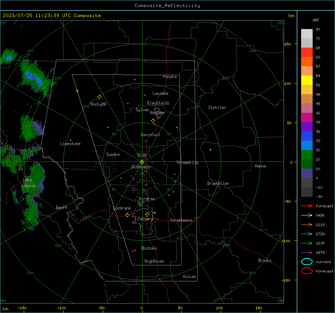This screenshot has width=335, height=313.
Task: Pick the bright yellow 51-54 dBZ swatch
Action: coord(307,80)
